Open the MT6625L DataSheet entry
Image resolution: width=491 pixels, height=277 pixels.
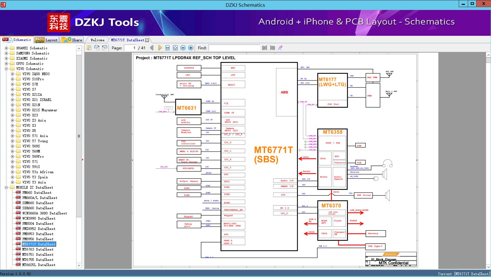pyautogui.click(x=39, y=265)
